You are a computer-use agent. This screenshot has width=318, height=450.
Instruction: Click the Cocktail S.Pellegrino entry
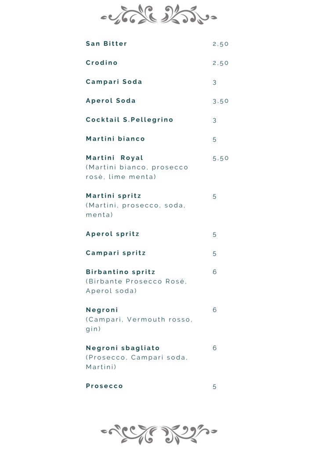pos(129,120)
